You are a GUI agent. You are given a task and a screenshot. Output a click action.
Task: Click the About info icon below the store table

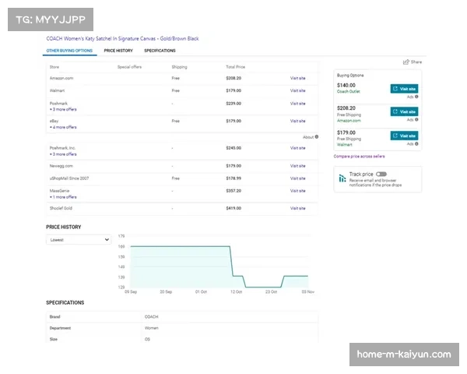pyautogui.click(x=316, y=136)
